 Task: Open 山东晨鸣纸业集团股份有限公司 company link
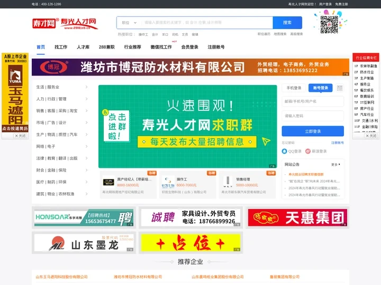[217, 277]
